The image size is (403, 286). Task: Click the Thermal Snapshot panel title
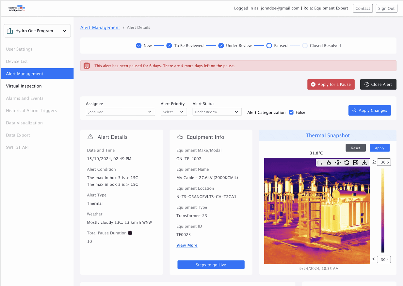[328, 135]
